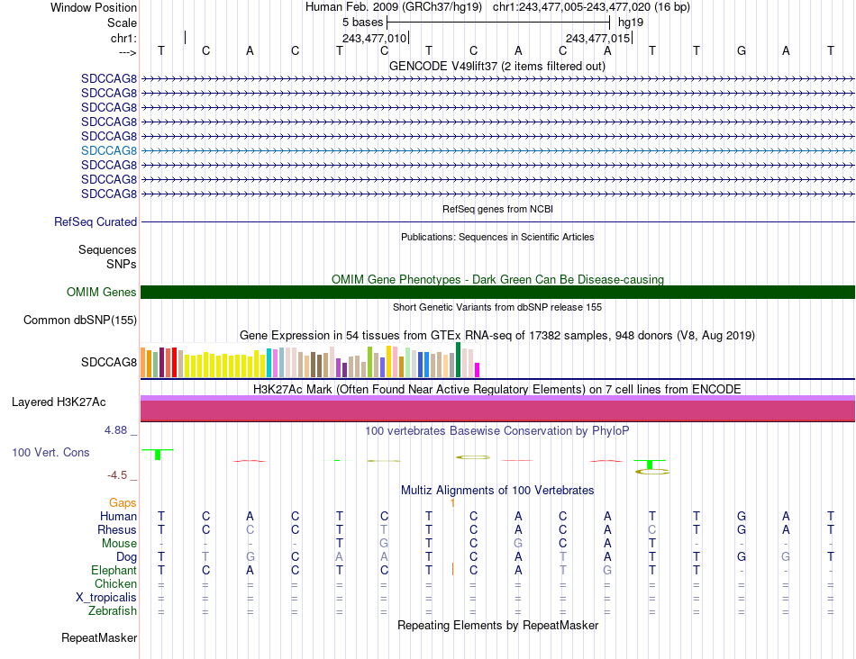Click the magenta last bar in GTEx chart
Viewport: 856px width, 659px height.
pos(478,370)
